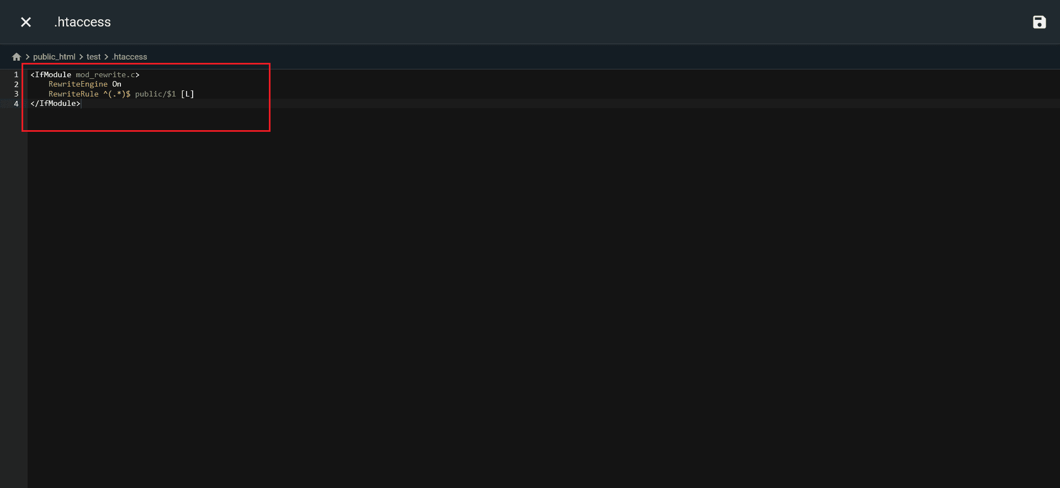1060x488 pixels.
Task: Click the .htaccess title in the header
Action: (x=83, y=22)
